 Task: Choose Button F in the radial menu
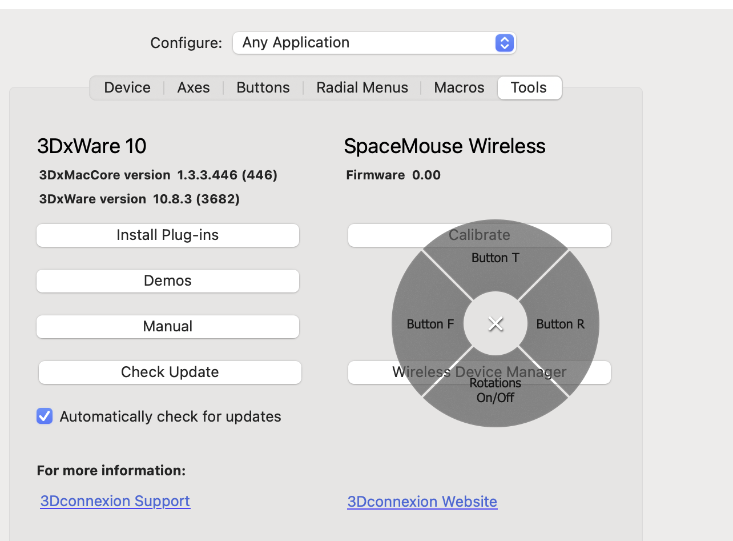point(430,324)
